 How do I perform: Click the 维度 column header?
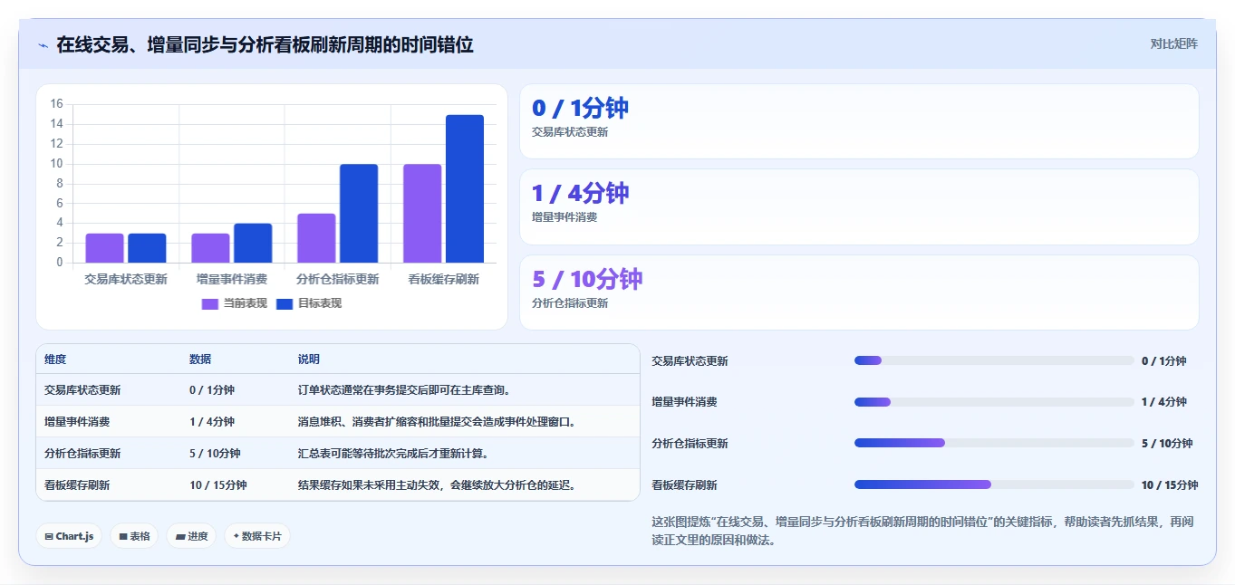[55, 360]
